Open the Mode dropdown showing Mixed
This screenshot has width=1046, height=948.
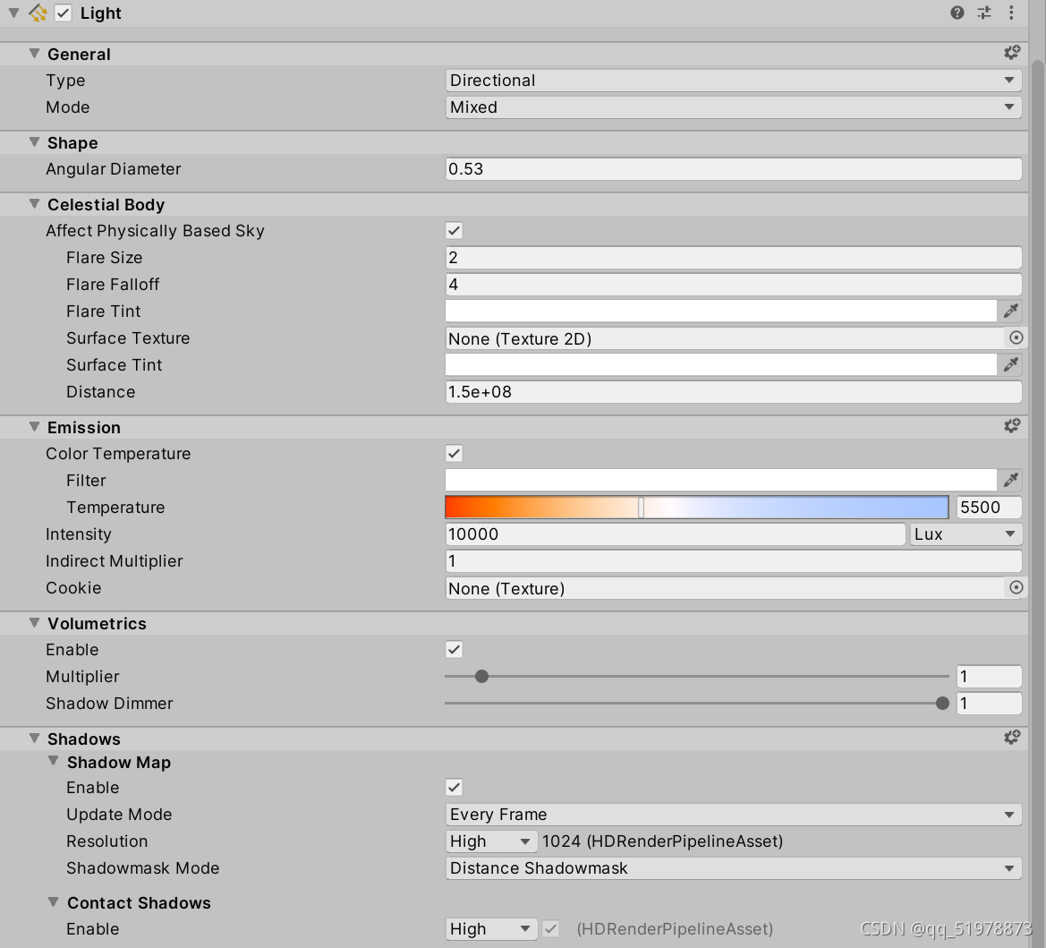click(x=733, y=107)
